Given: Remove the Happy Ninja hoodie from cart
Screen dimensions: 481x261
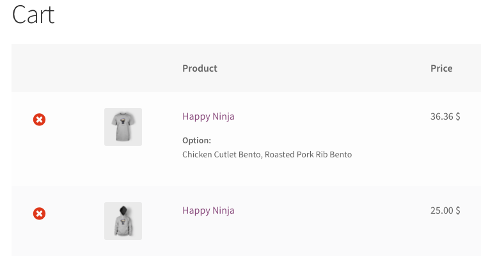Looking at the screenshot, I should coord(39,213).
